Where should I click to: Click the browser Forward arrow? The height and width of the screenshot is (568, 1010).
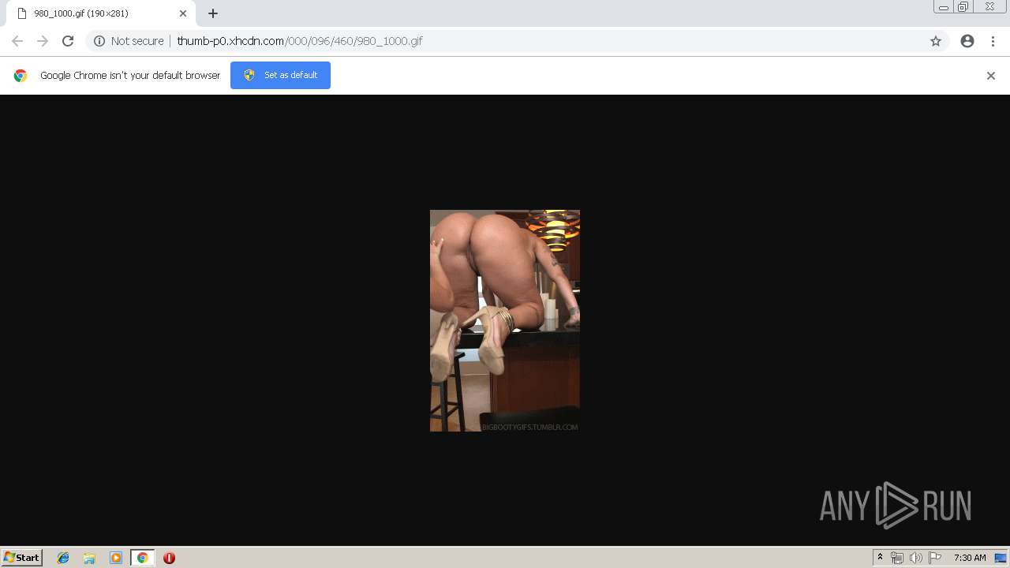click(x=43, y=41)
